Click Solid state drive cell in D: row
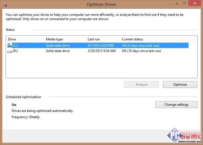 coord(58,51)
